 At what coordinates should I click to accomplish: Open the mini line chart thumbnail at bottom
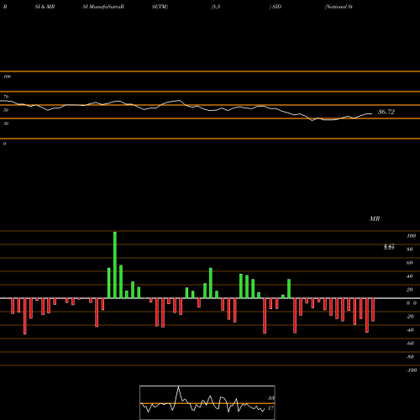207,402
